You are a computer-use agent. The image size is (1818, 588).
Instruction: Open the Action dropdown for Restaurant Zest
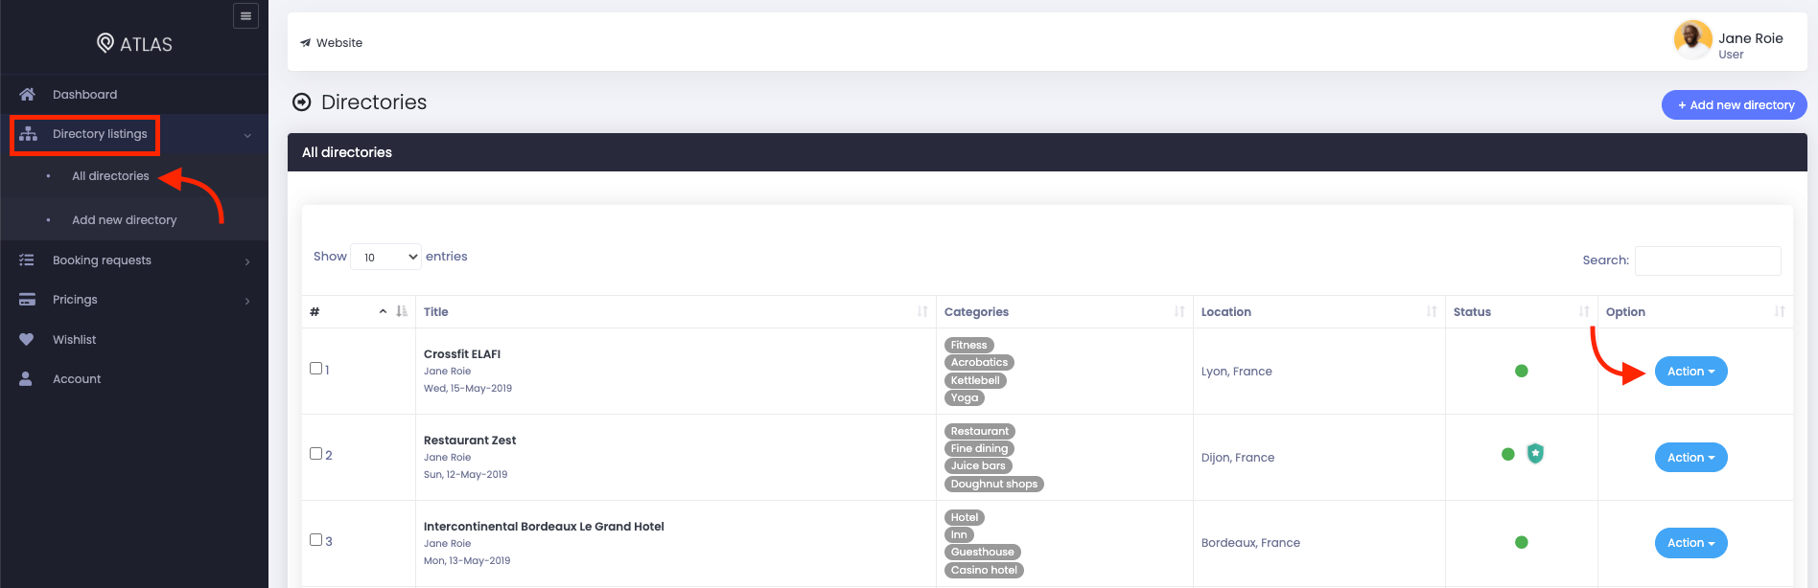(x=1690, y=458)
